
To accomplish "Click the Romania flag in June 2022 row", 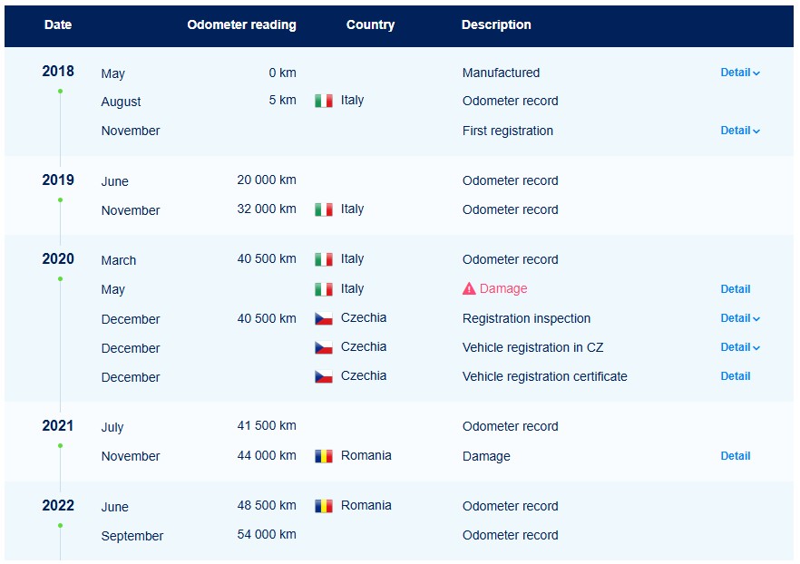I will (324, 506).
